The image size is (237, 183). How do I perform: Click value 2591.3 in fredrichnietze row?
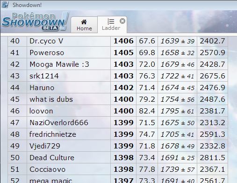pos(212,134)
